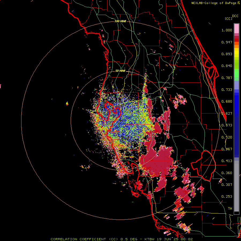Click the 0.947 scale value
This screenshot has width=241, height=241.
tap(227, 42)
